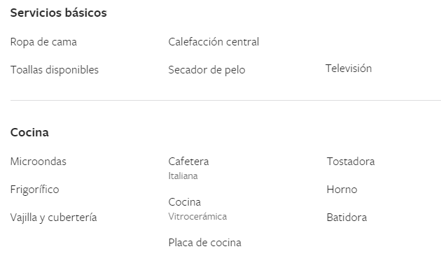Select the Horno amenity
The height and width of the screenshot is (263, 441).
[x=342, y=190]
